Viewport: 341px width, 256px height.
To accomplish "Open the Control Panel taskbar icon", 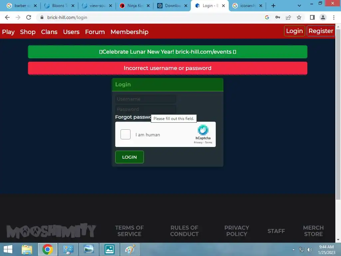I will [x=68, y=249].
